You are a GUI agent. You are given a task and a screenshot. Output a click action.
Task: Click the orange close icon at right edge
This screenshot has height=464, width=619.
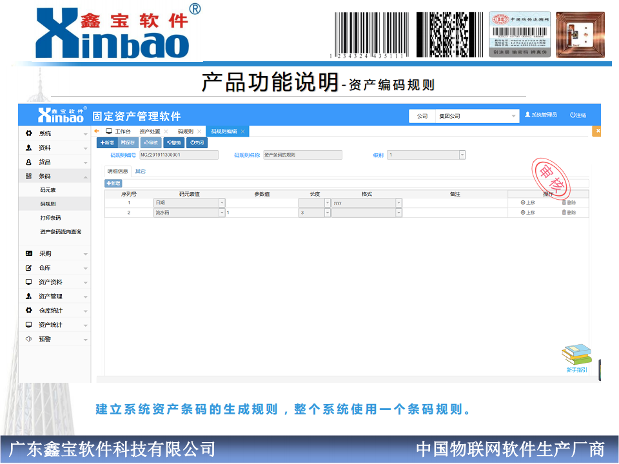tap(597, 131)
